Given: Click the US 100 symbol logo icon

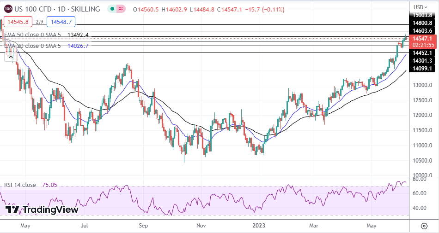Looking at the screenshot, I should (8, 9).
